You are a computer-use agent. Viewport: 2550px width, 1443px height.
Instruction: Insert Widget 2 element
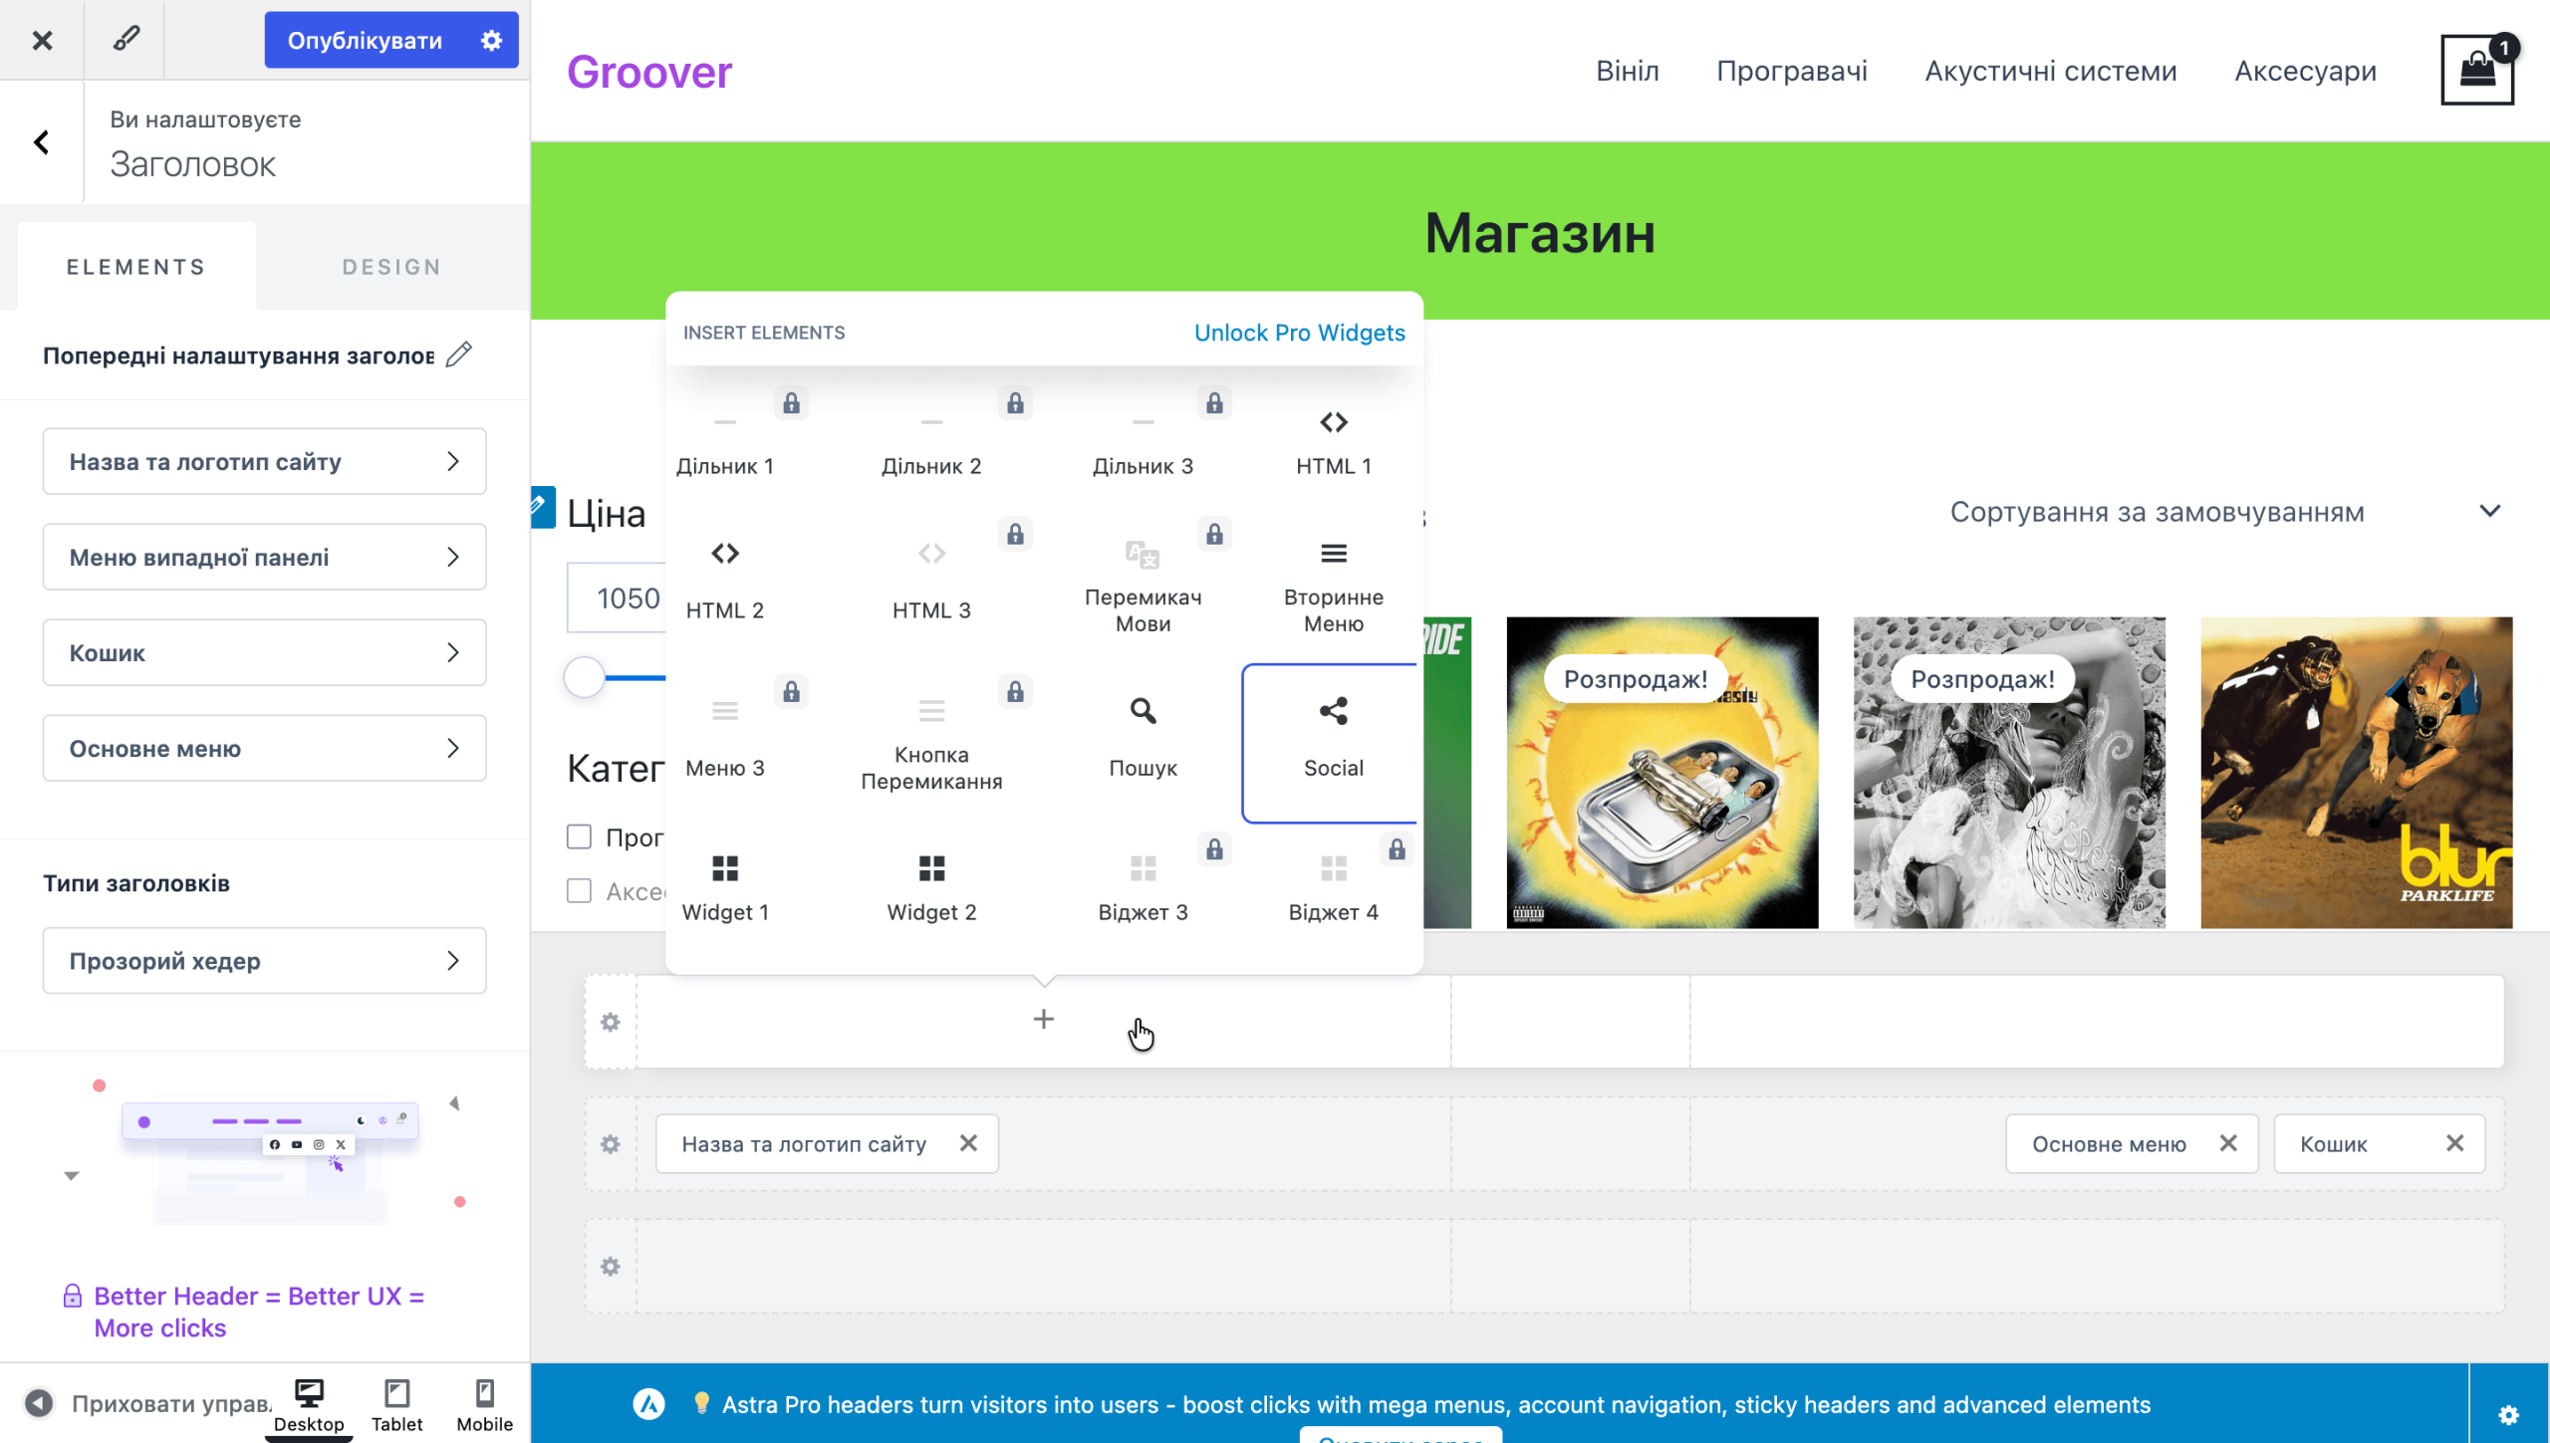tap(931, 887)
